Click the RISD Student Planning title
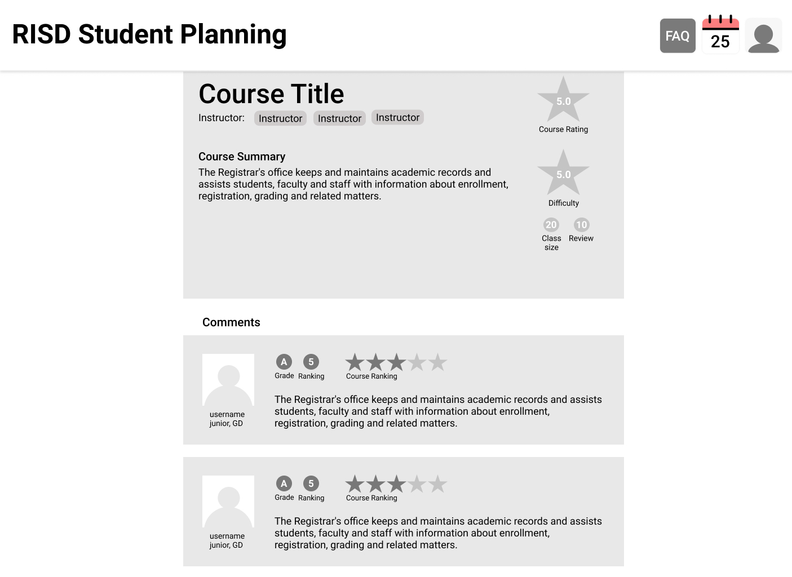Image resolution: width=792 pixels, height=577 pixels. pos(149,34)
